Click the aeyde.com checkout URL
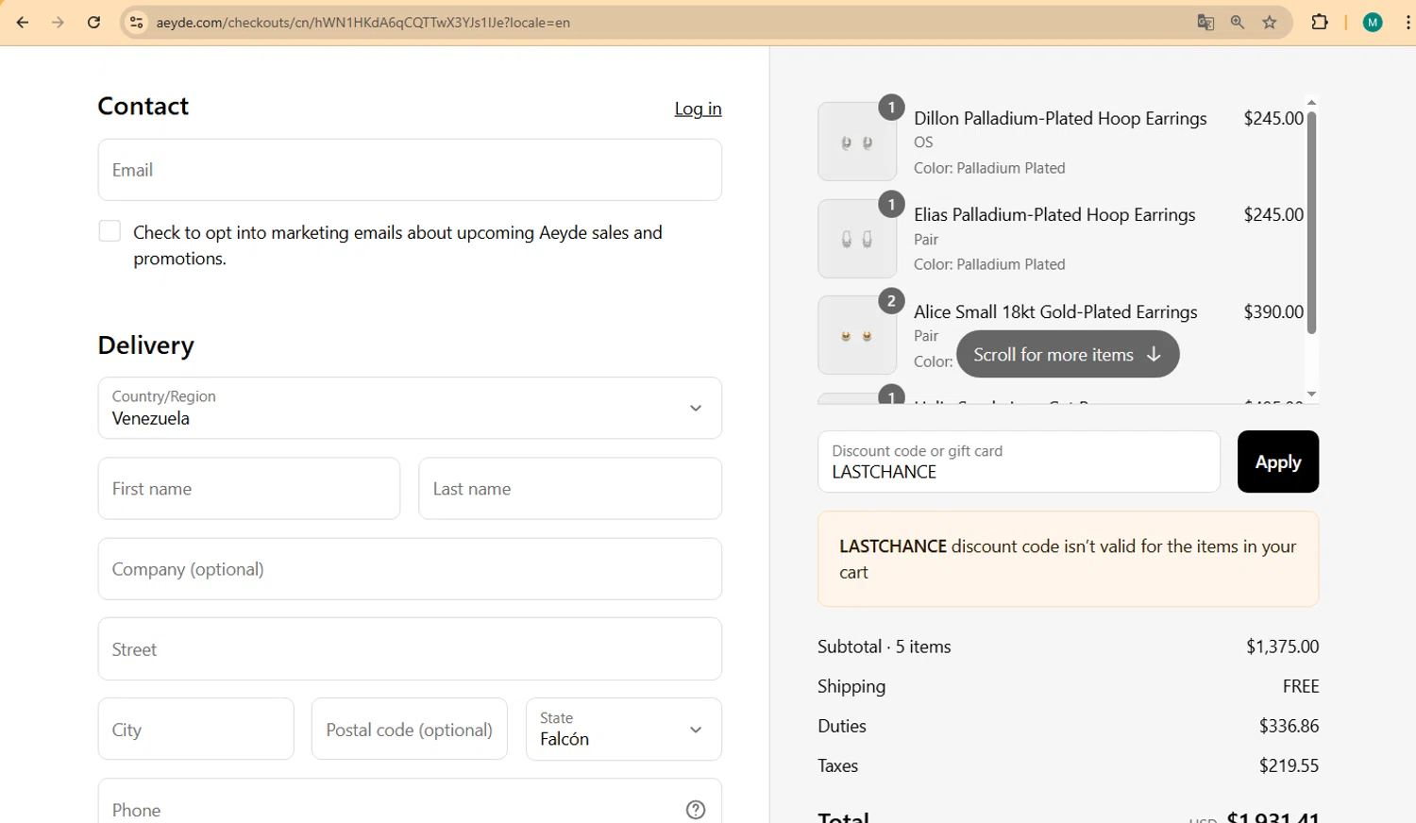The width and height of the screenshot is (1416, 823). 363,23
